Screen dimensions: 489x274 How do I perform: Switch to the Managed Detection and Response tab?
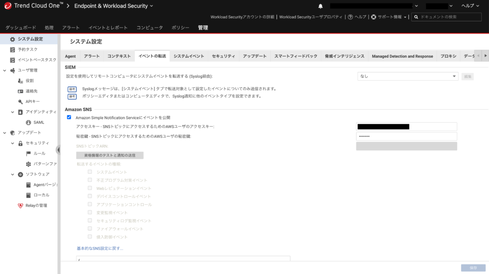pyautogui.click(x=402, y=56)
